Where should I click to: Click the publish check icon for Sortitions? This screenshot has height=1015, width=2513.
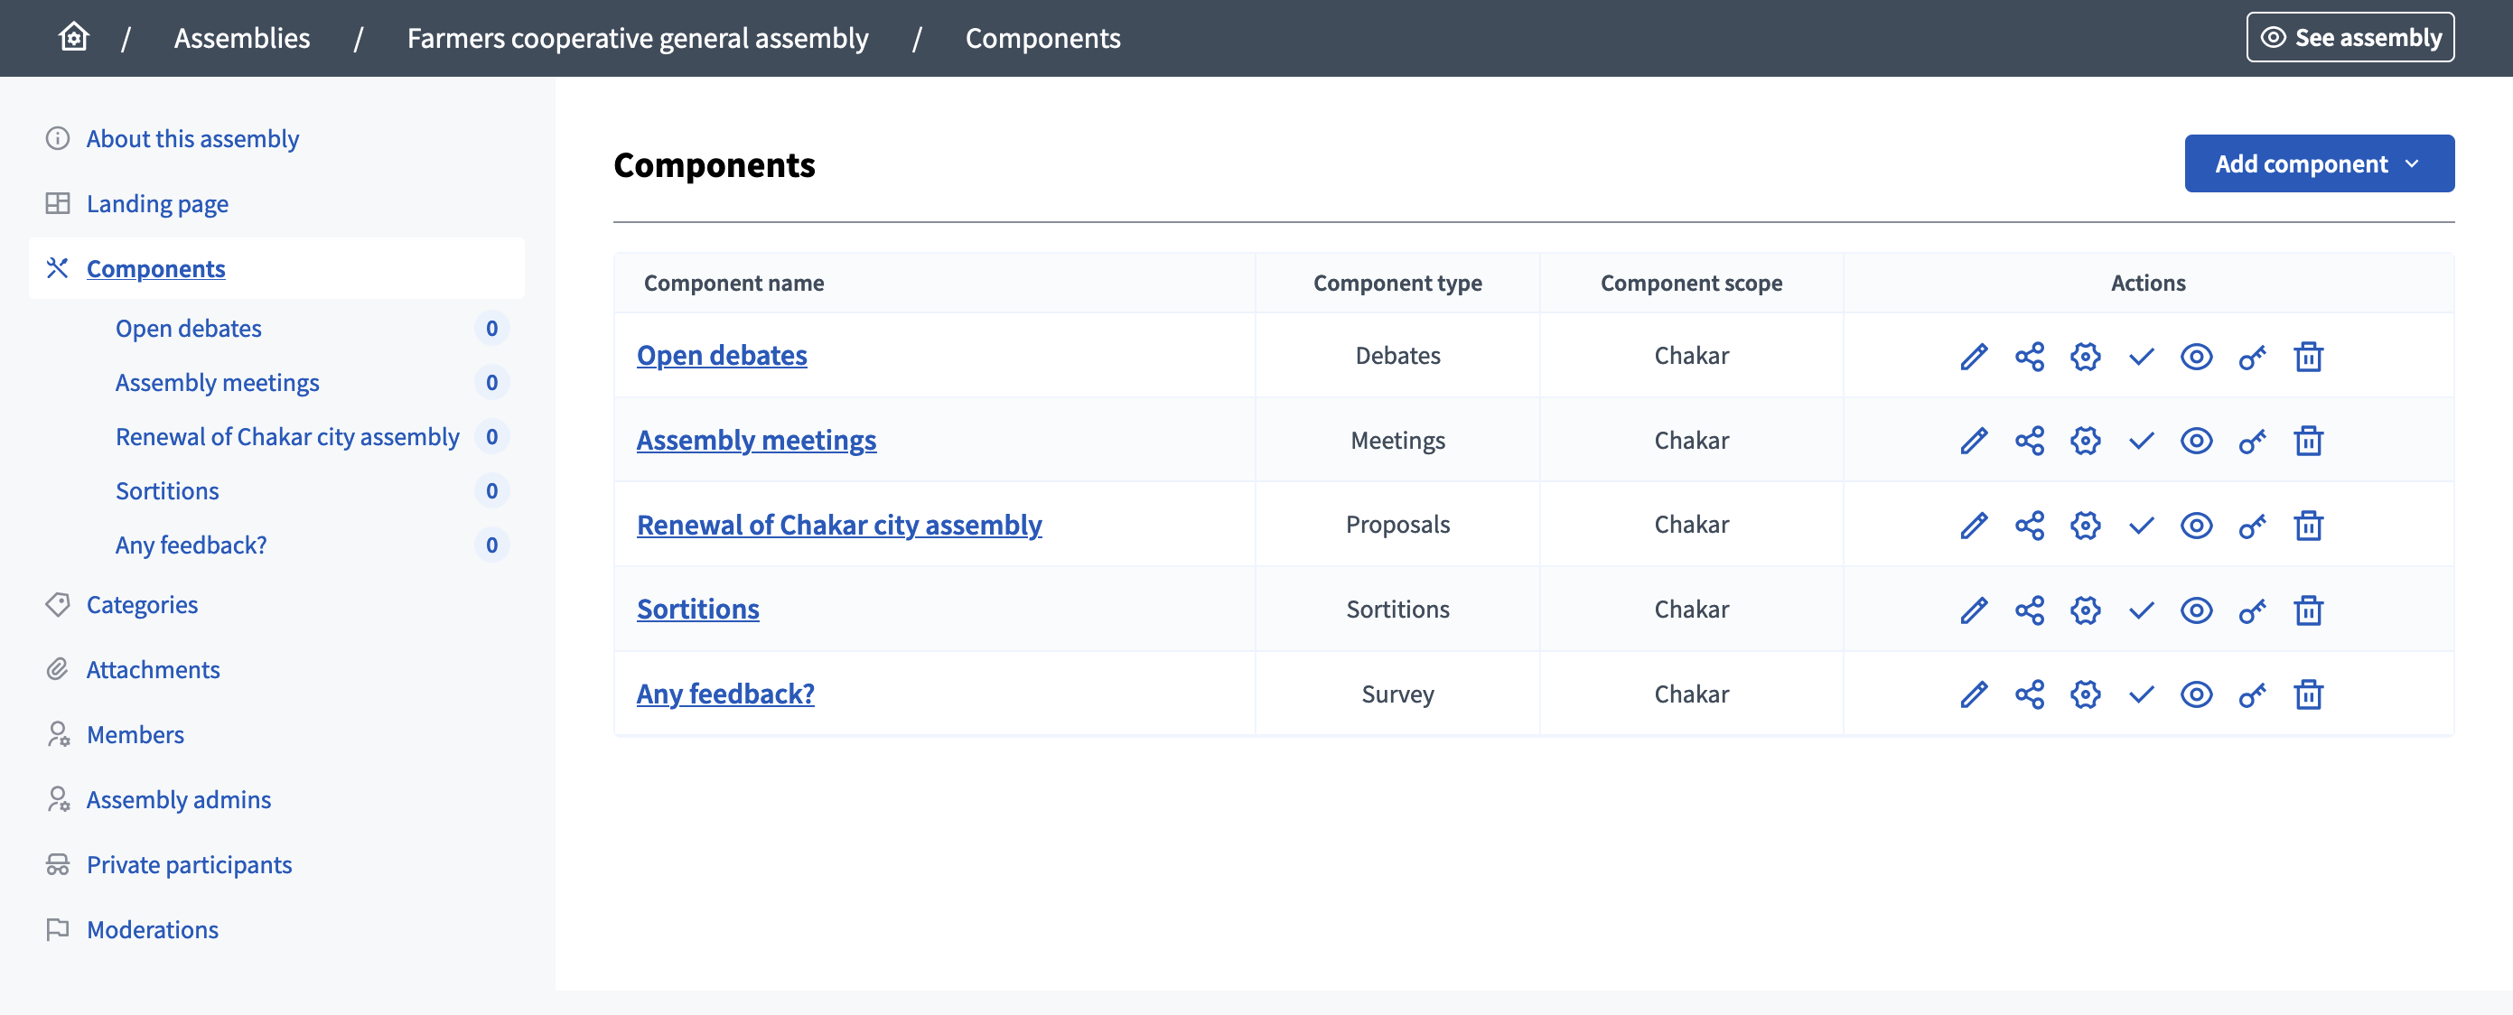point(2141,607)
